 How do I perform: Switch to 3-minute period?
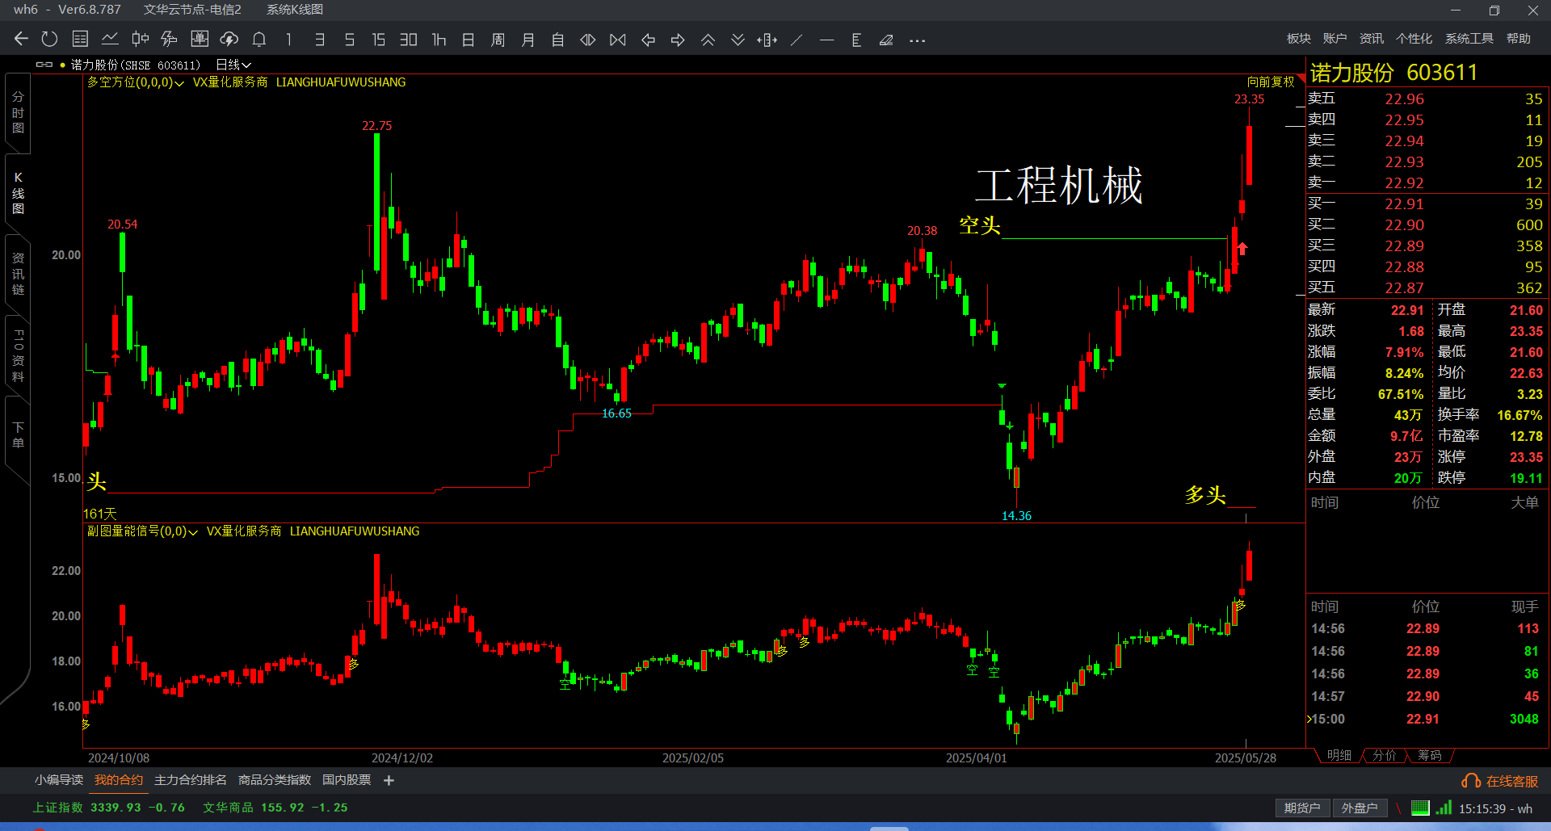coord(319,39)
